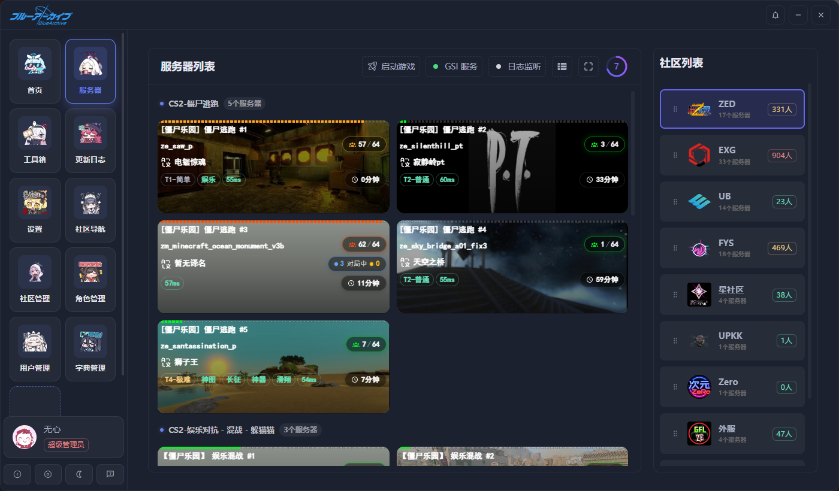Image resolution: width=839 pixels, height=491 pixels.
Task: Select the UB community logo
Action: point(699,202)
